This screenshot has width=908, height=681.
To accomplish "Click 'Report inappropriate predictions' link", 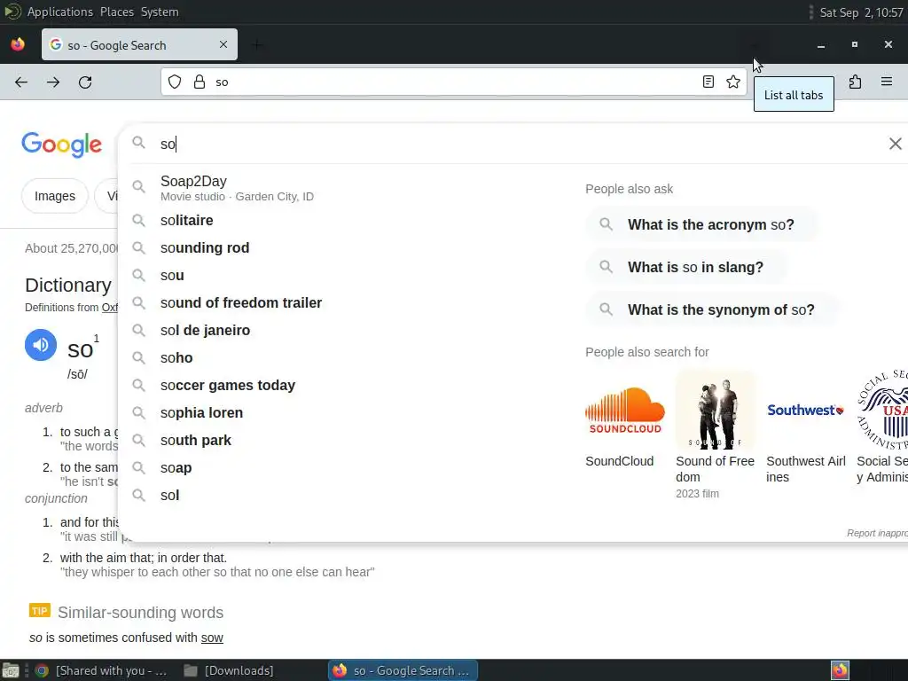I will pyautogui.click(x=877, y=533).
